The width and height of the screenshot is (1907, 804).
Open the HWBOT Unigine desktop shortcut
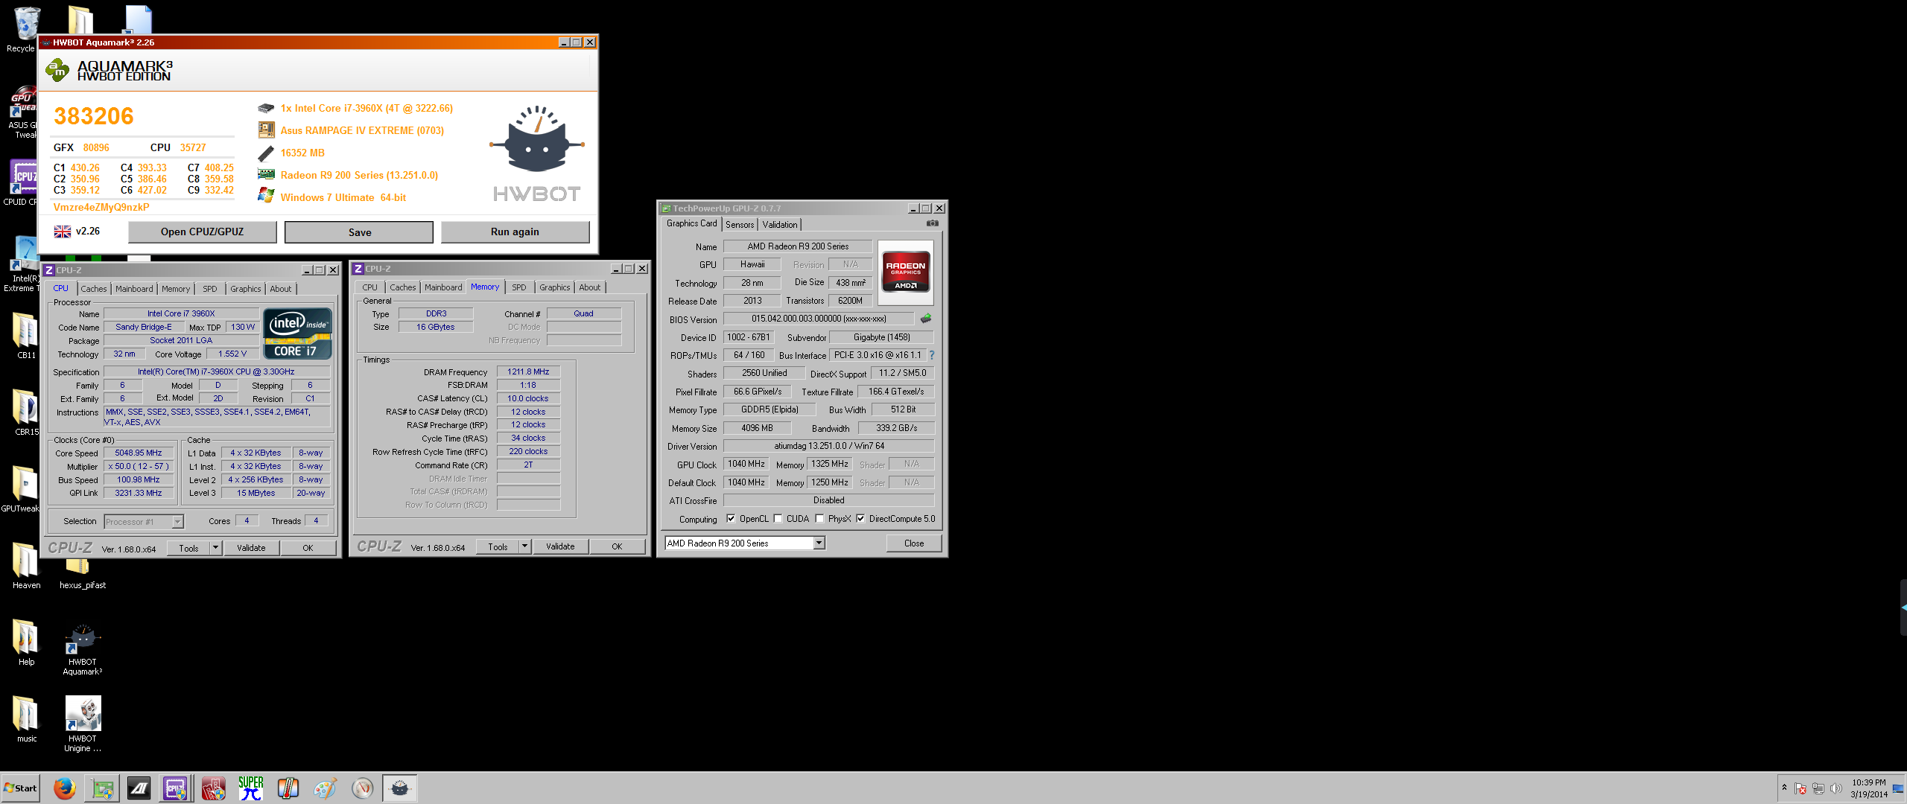coord(83,724)
